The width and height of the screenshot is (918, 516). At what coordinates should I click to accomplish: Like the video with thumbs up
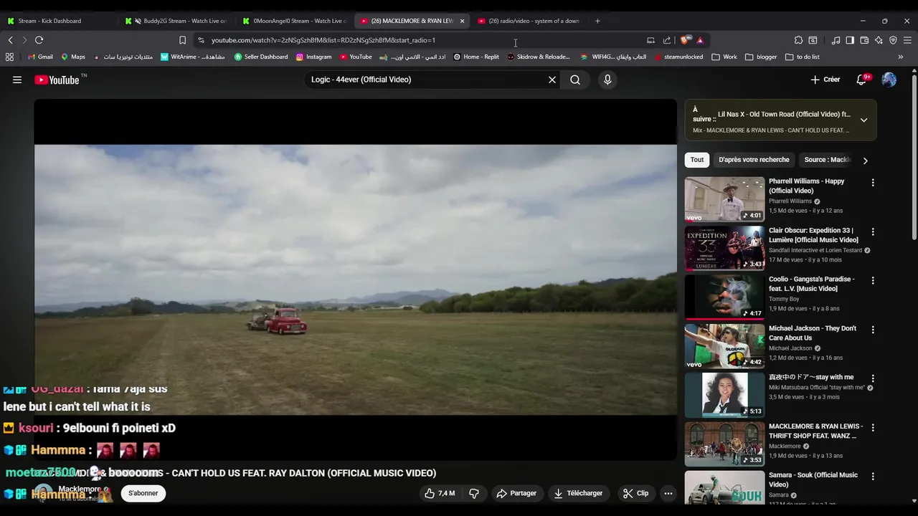click(439, 493)
